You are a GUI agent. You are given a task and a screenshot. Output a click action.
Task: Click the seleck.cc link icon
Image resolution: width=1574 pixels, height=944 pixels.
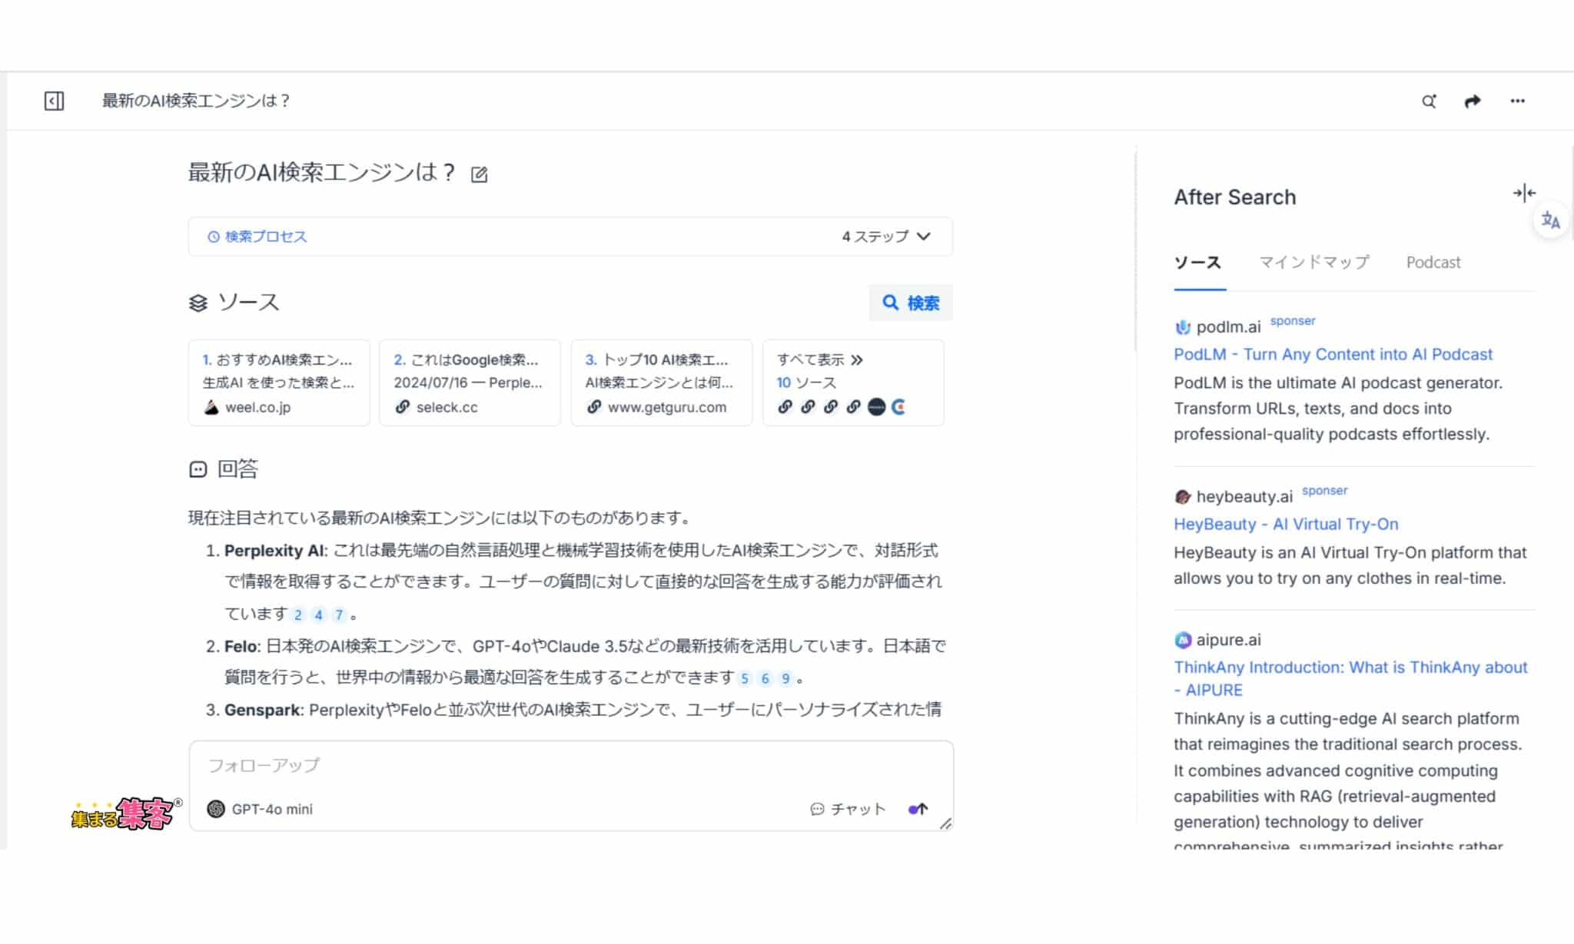tap(403, 407)
